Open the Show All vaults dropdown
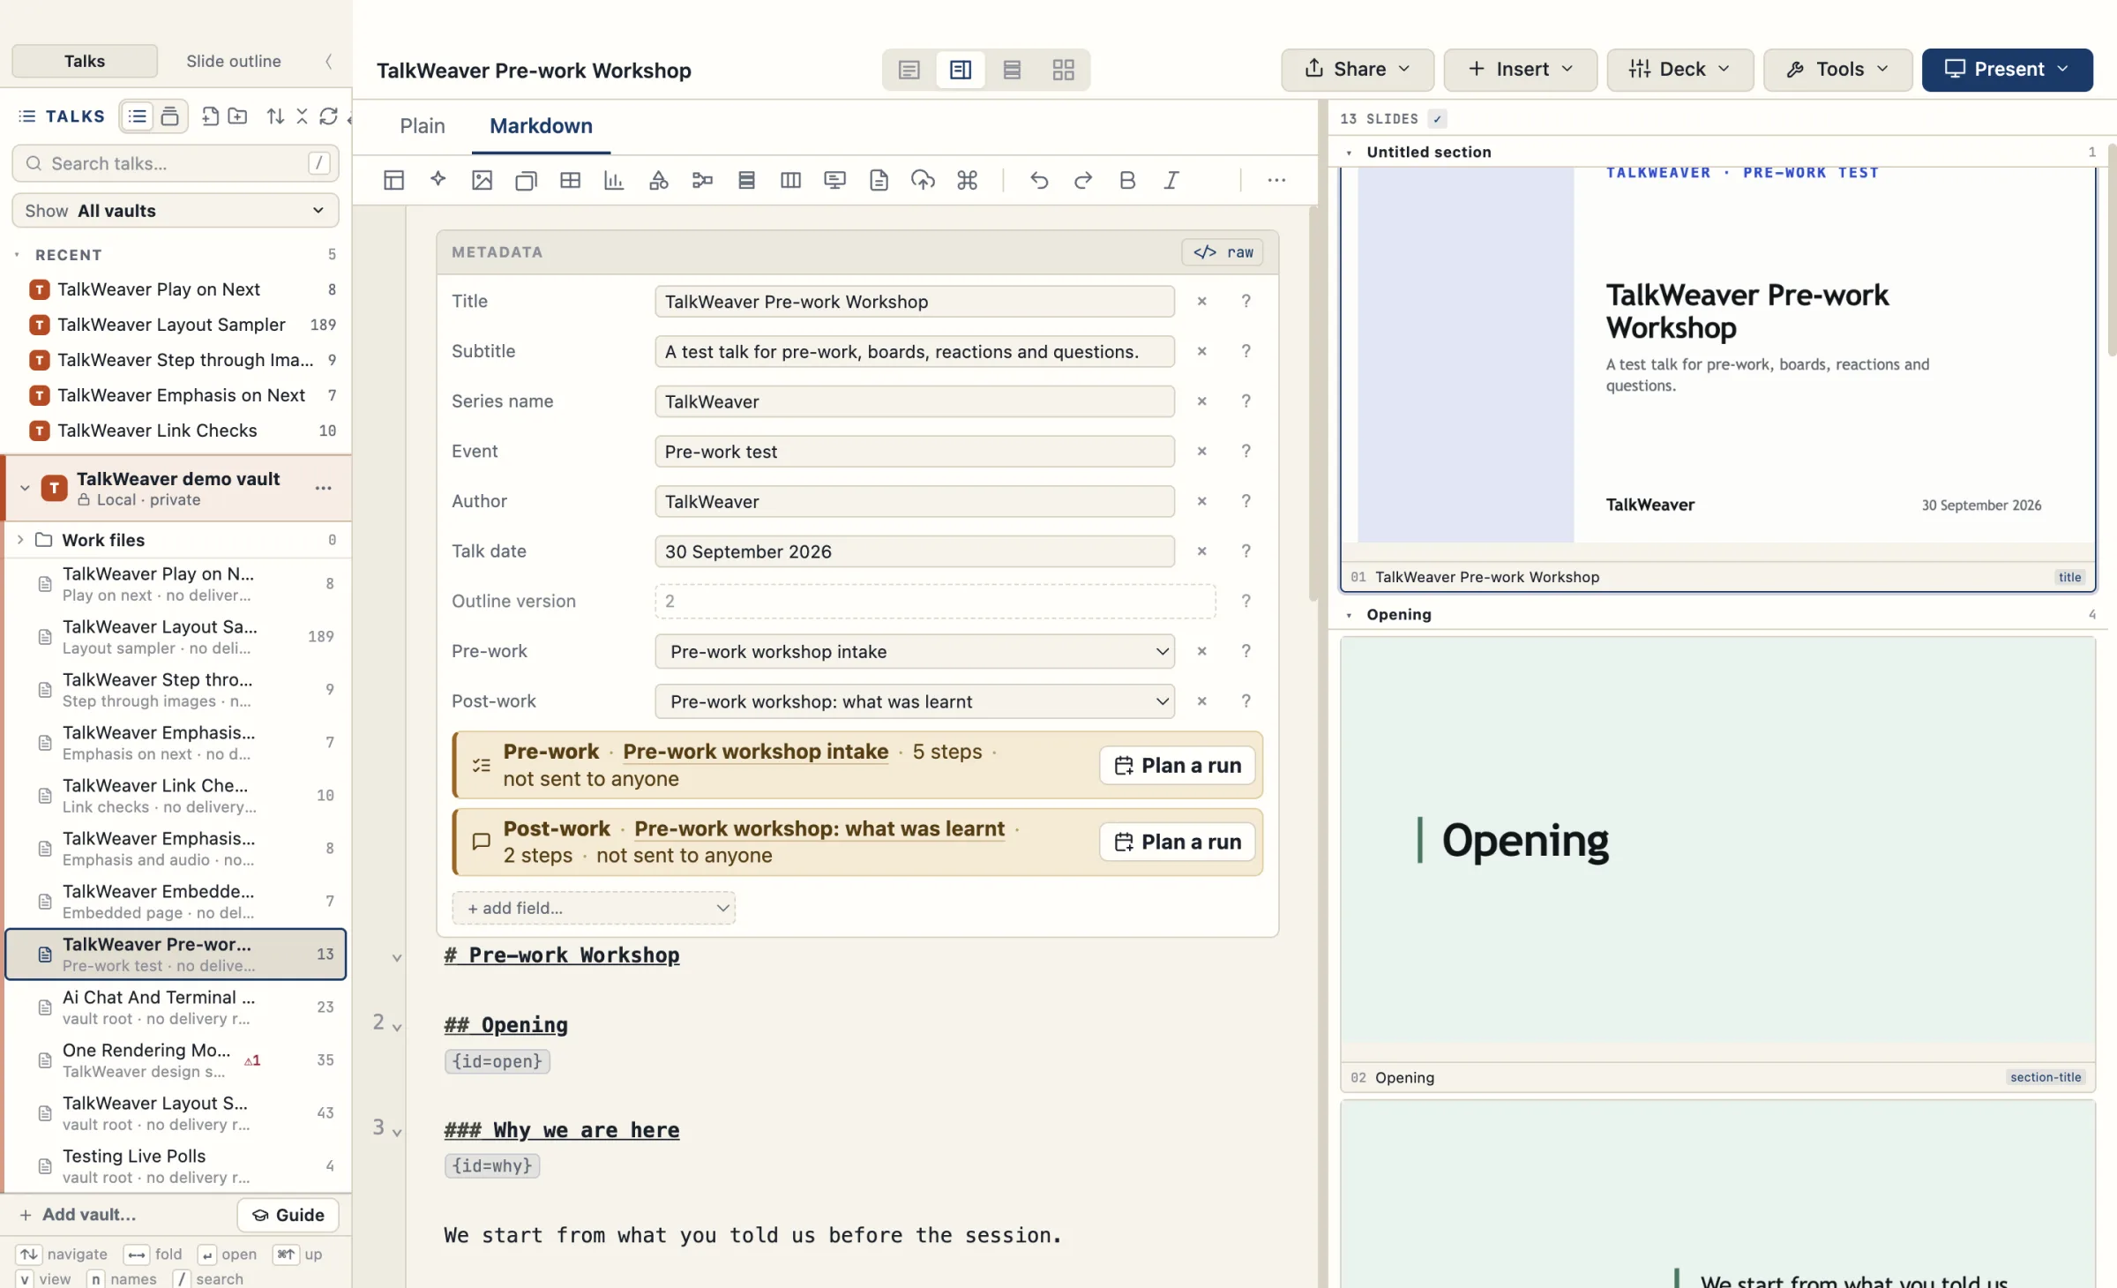 (x=176, y=210)
